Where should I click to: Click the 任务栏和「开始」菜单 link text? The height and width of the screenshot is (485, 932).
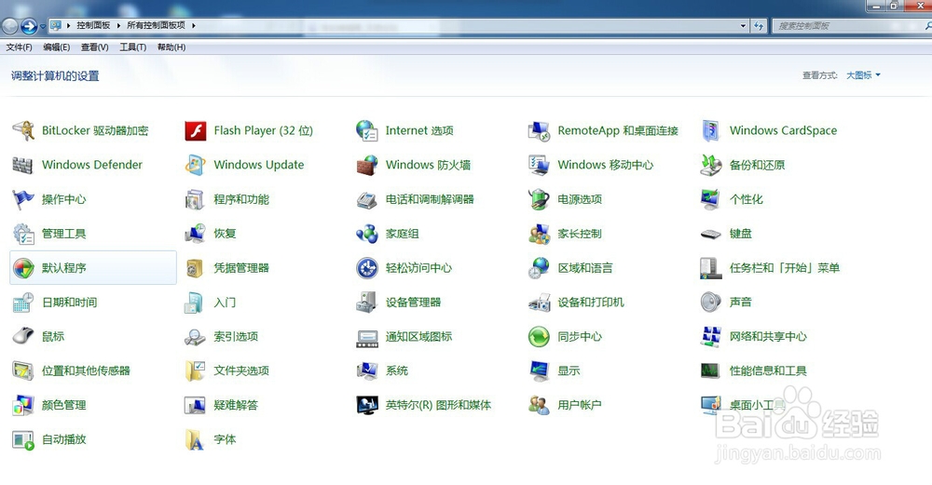click(785, 268)
